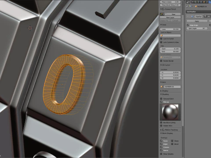Viewport: 211px width, 158px height.
Task: Click the 3D Cursor Z location field
Action: 170,78
